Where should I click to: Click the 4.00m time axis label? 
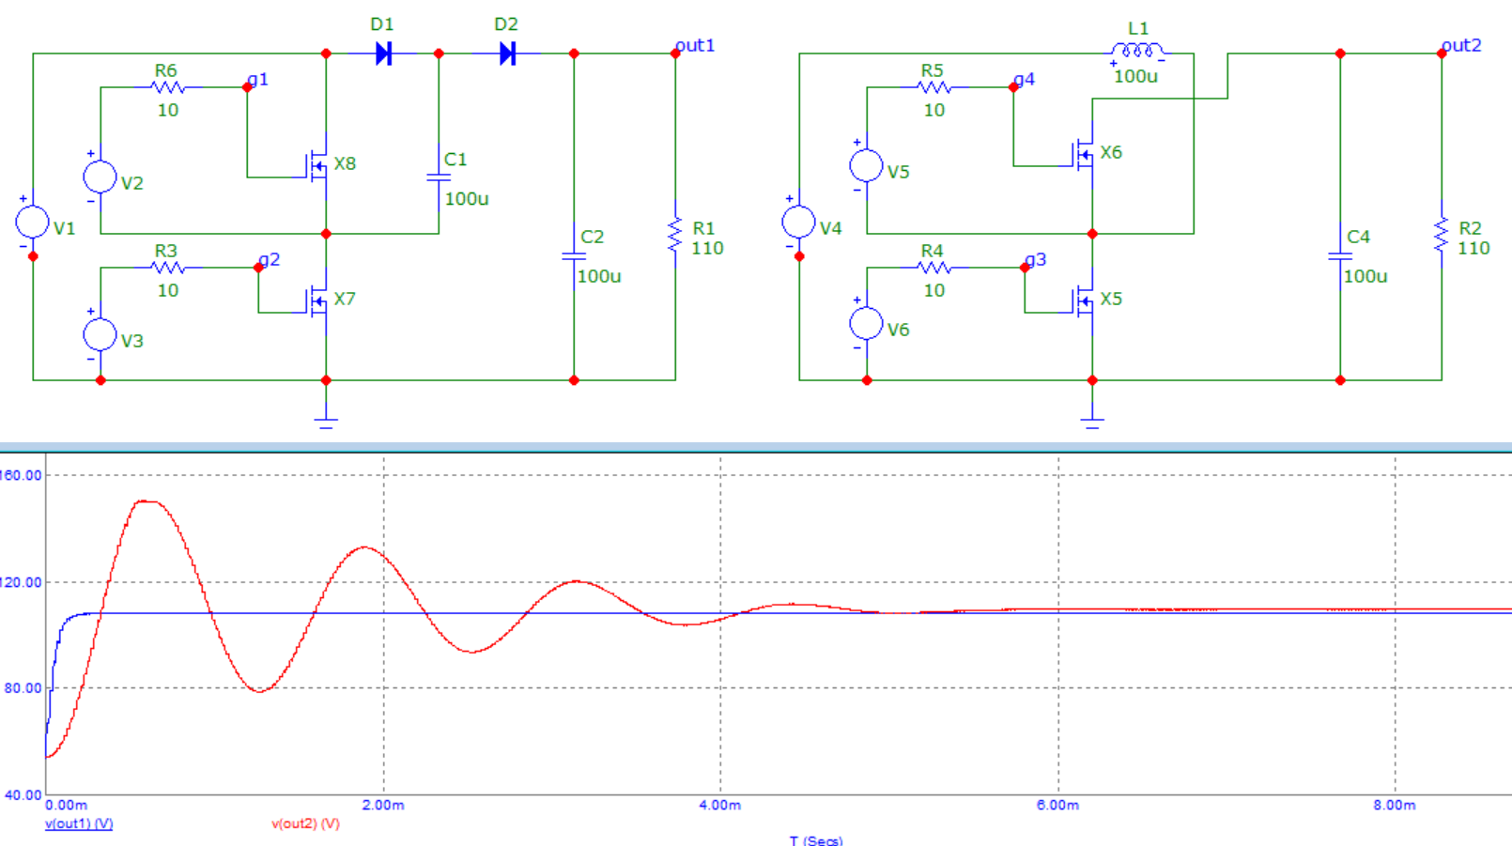pyautogui.click(x=720, y=806)
